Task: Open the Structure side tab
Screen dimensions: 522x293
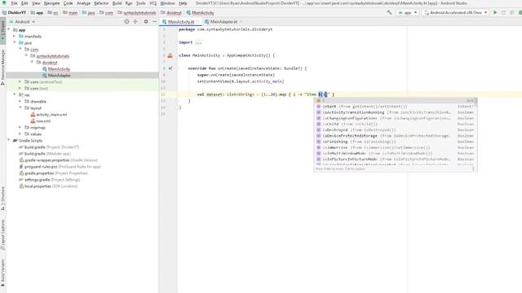Action: [2, 199]
